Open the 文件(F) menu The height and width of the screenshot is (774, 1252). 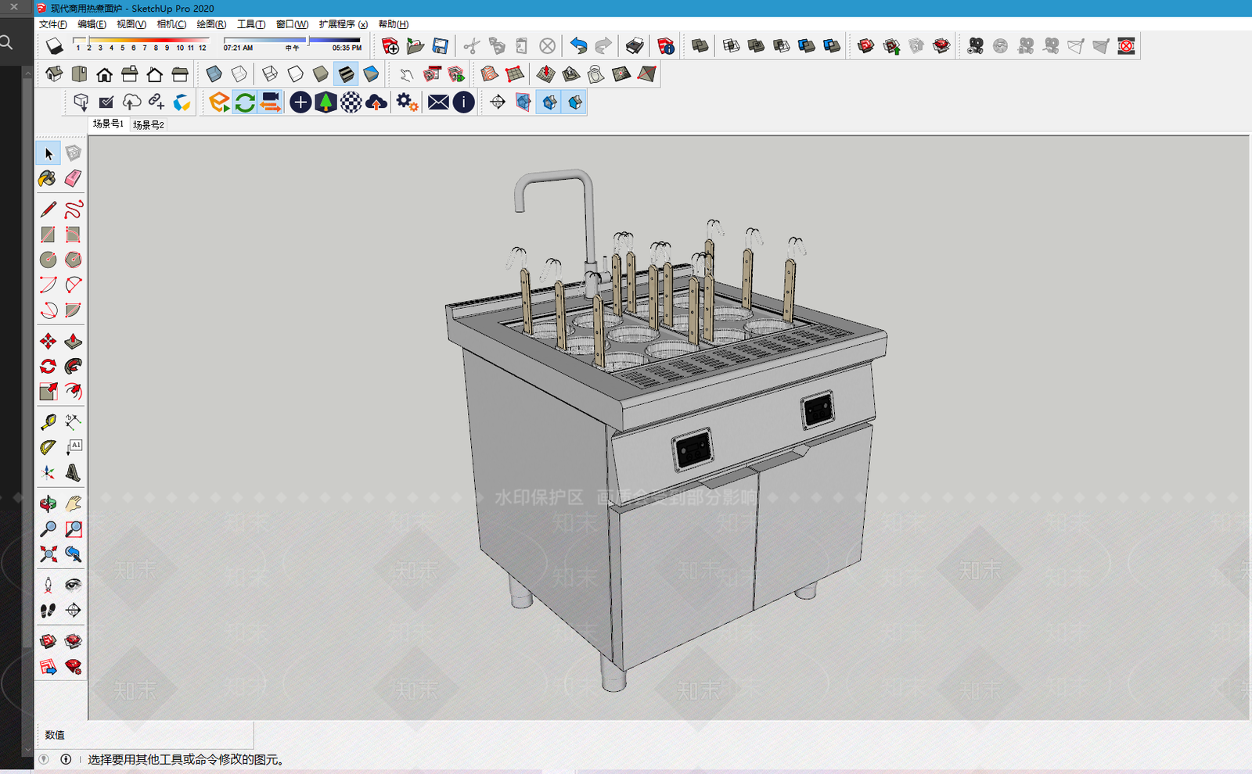tap(53, 24)
